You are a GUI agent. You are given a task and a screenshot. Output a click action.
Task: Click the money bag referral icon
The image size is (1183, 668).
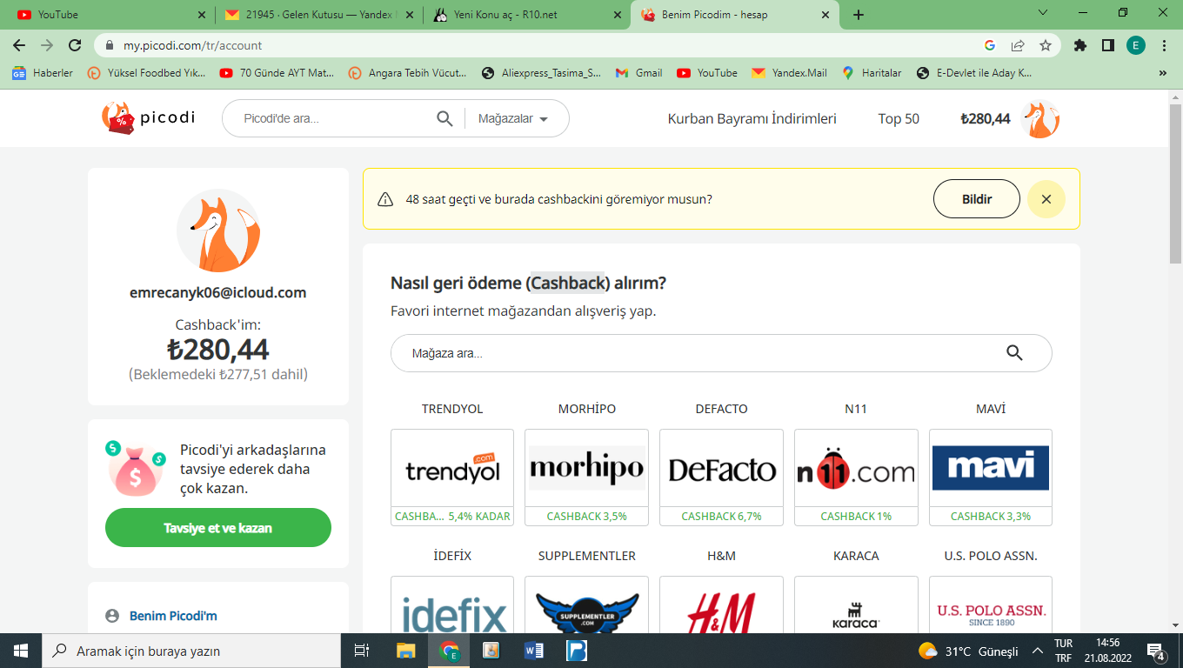click(137, 469)
